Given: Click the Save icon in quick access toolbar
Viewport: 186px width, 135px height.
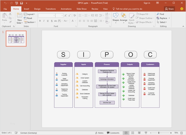Looking at the screenshot, I should (21, 3).
